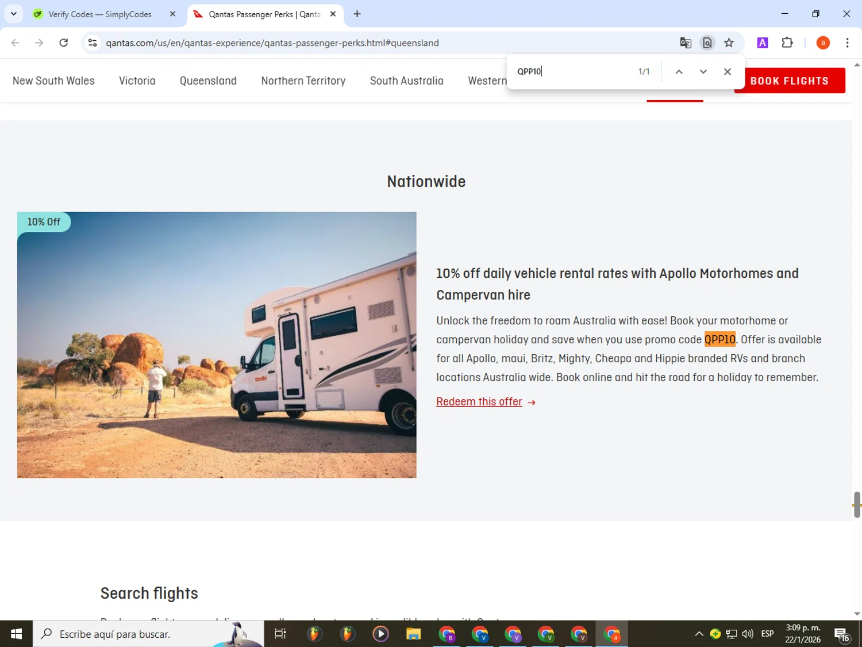Open the media player taskbar icon
The width and height of the screenshot is (862, 647).
pos(380,634)
